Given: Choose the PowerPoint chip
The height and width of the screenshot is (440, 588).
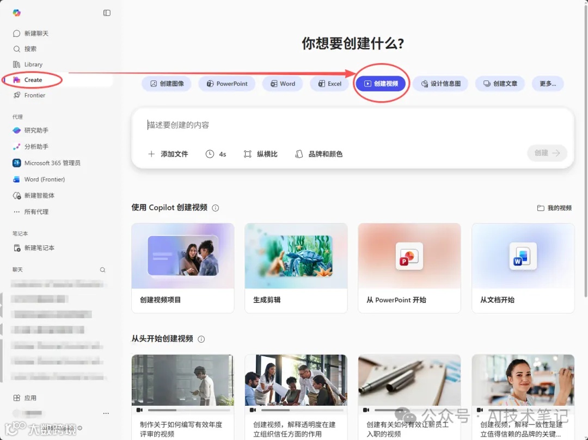Looking at the screenshot, I should [227, 84].
